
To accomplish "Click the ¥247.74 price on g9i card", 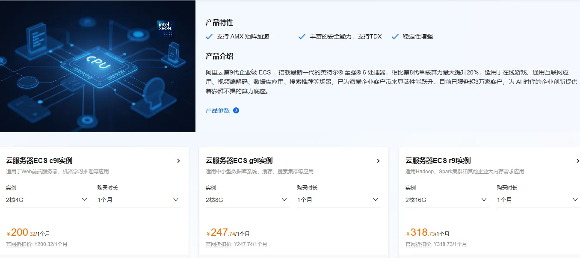I will 228,233.
